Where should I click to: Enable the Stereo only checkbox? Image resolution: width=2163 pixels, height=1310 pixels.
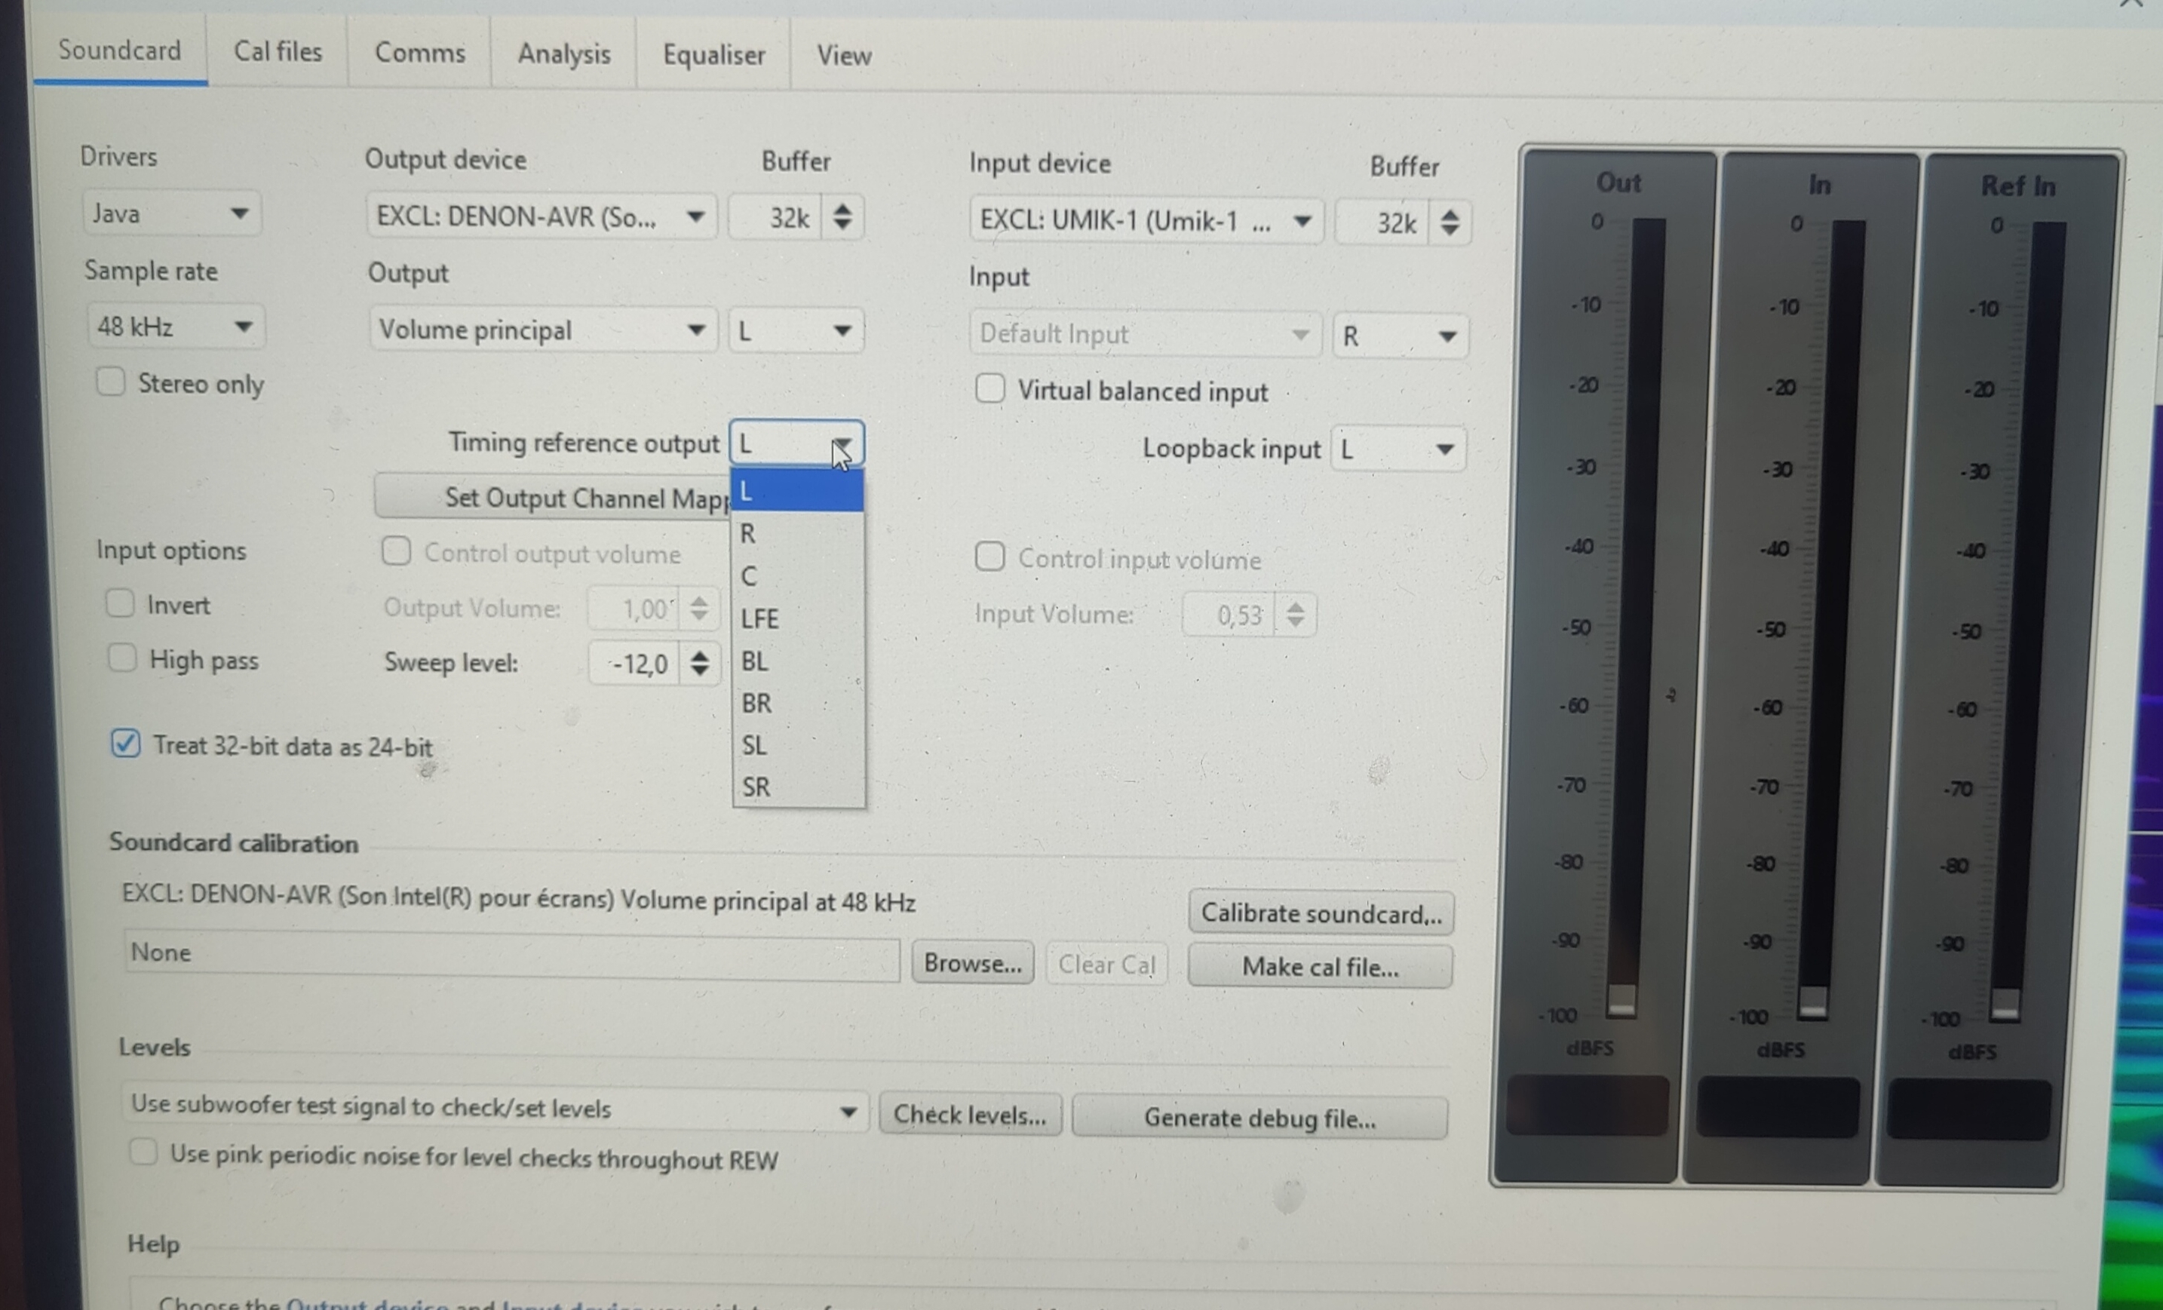[111, 382]
